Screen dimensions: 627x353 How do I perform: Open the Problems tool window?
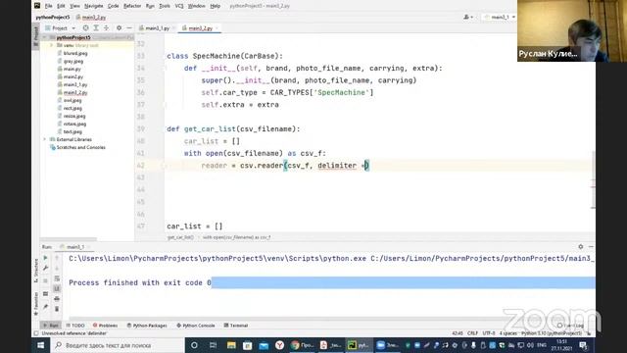[105, 326]
